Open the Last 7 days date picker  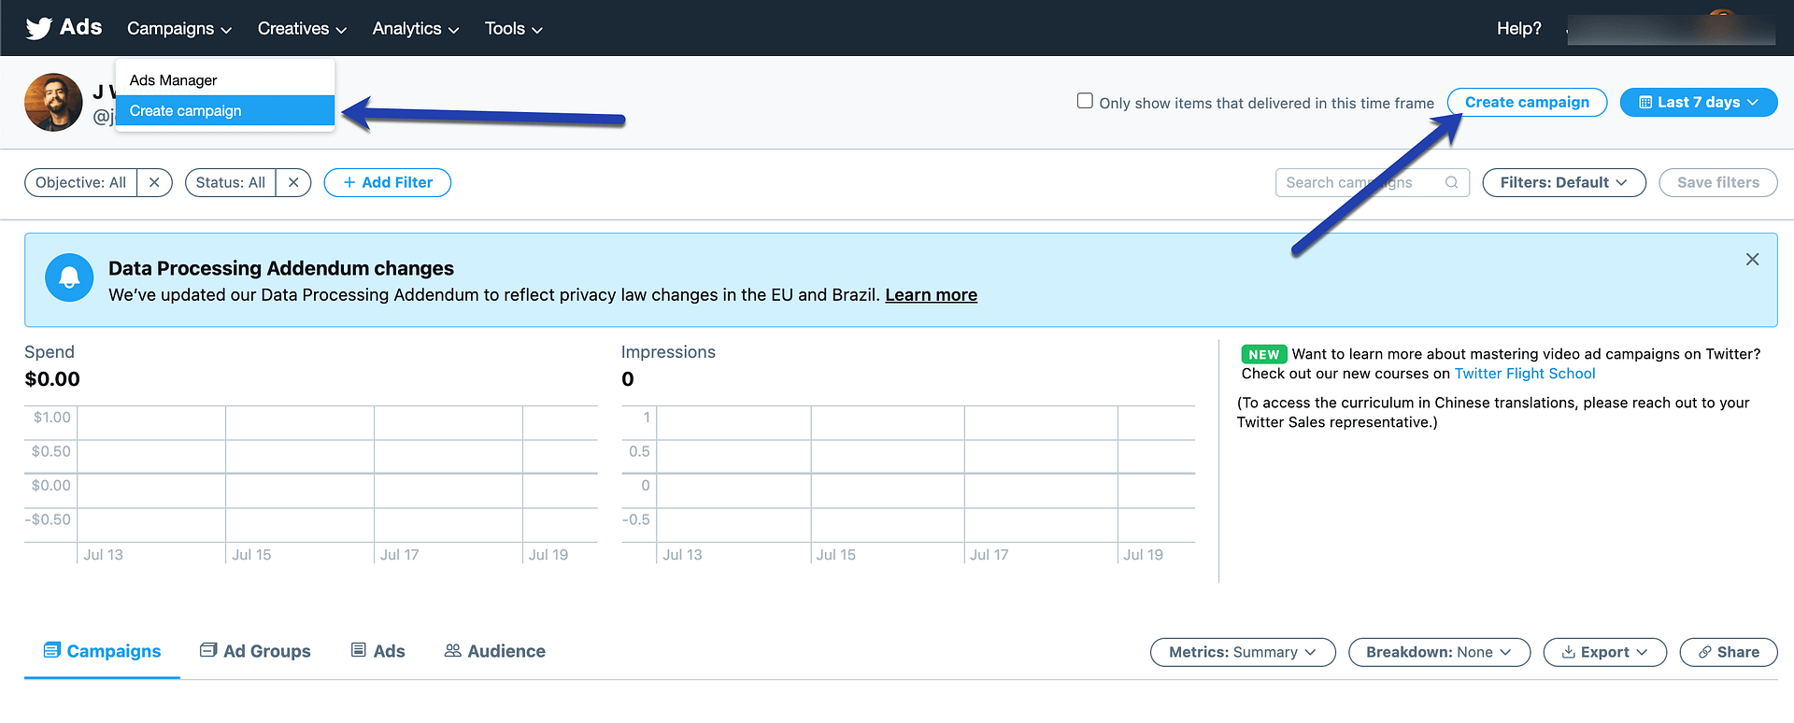pyautogui.click(x=1698, y=103)
